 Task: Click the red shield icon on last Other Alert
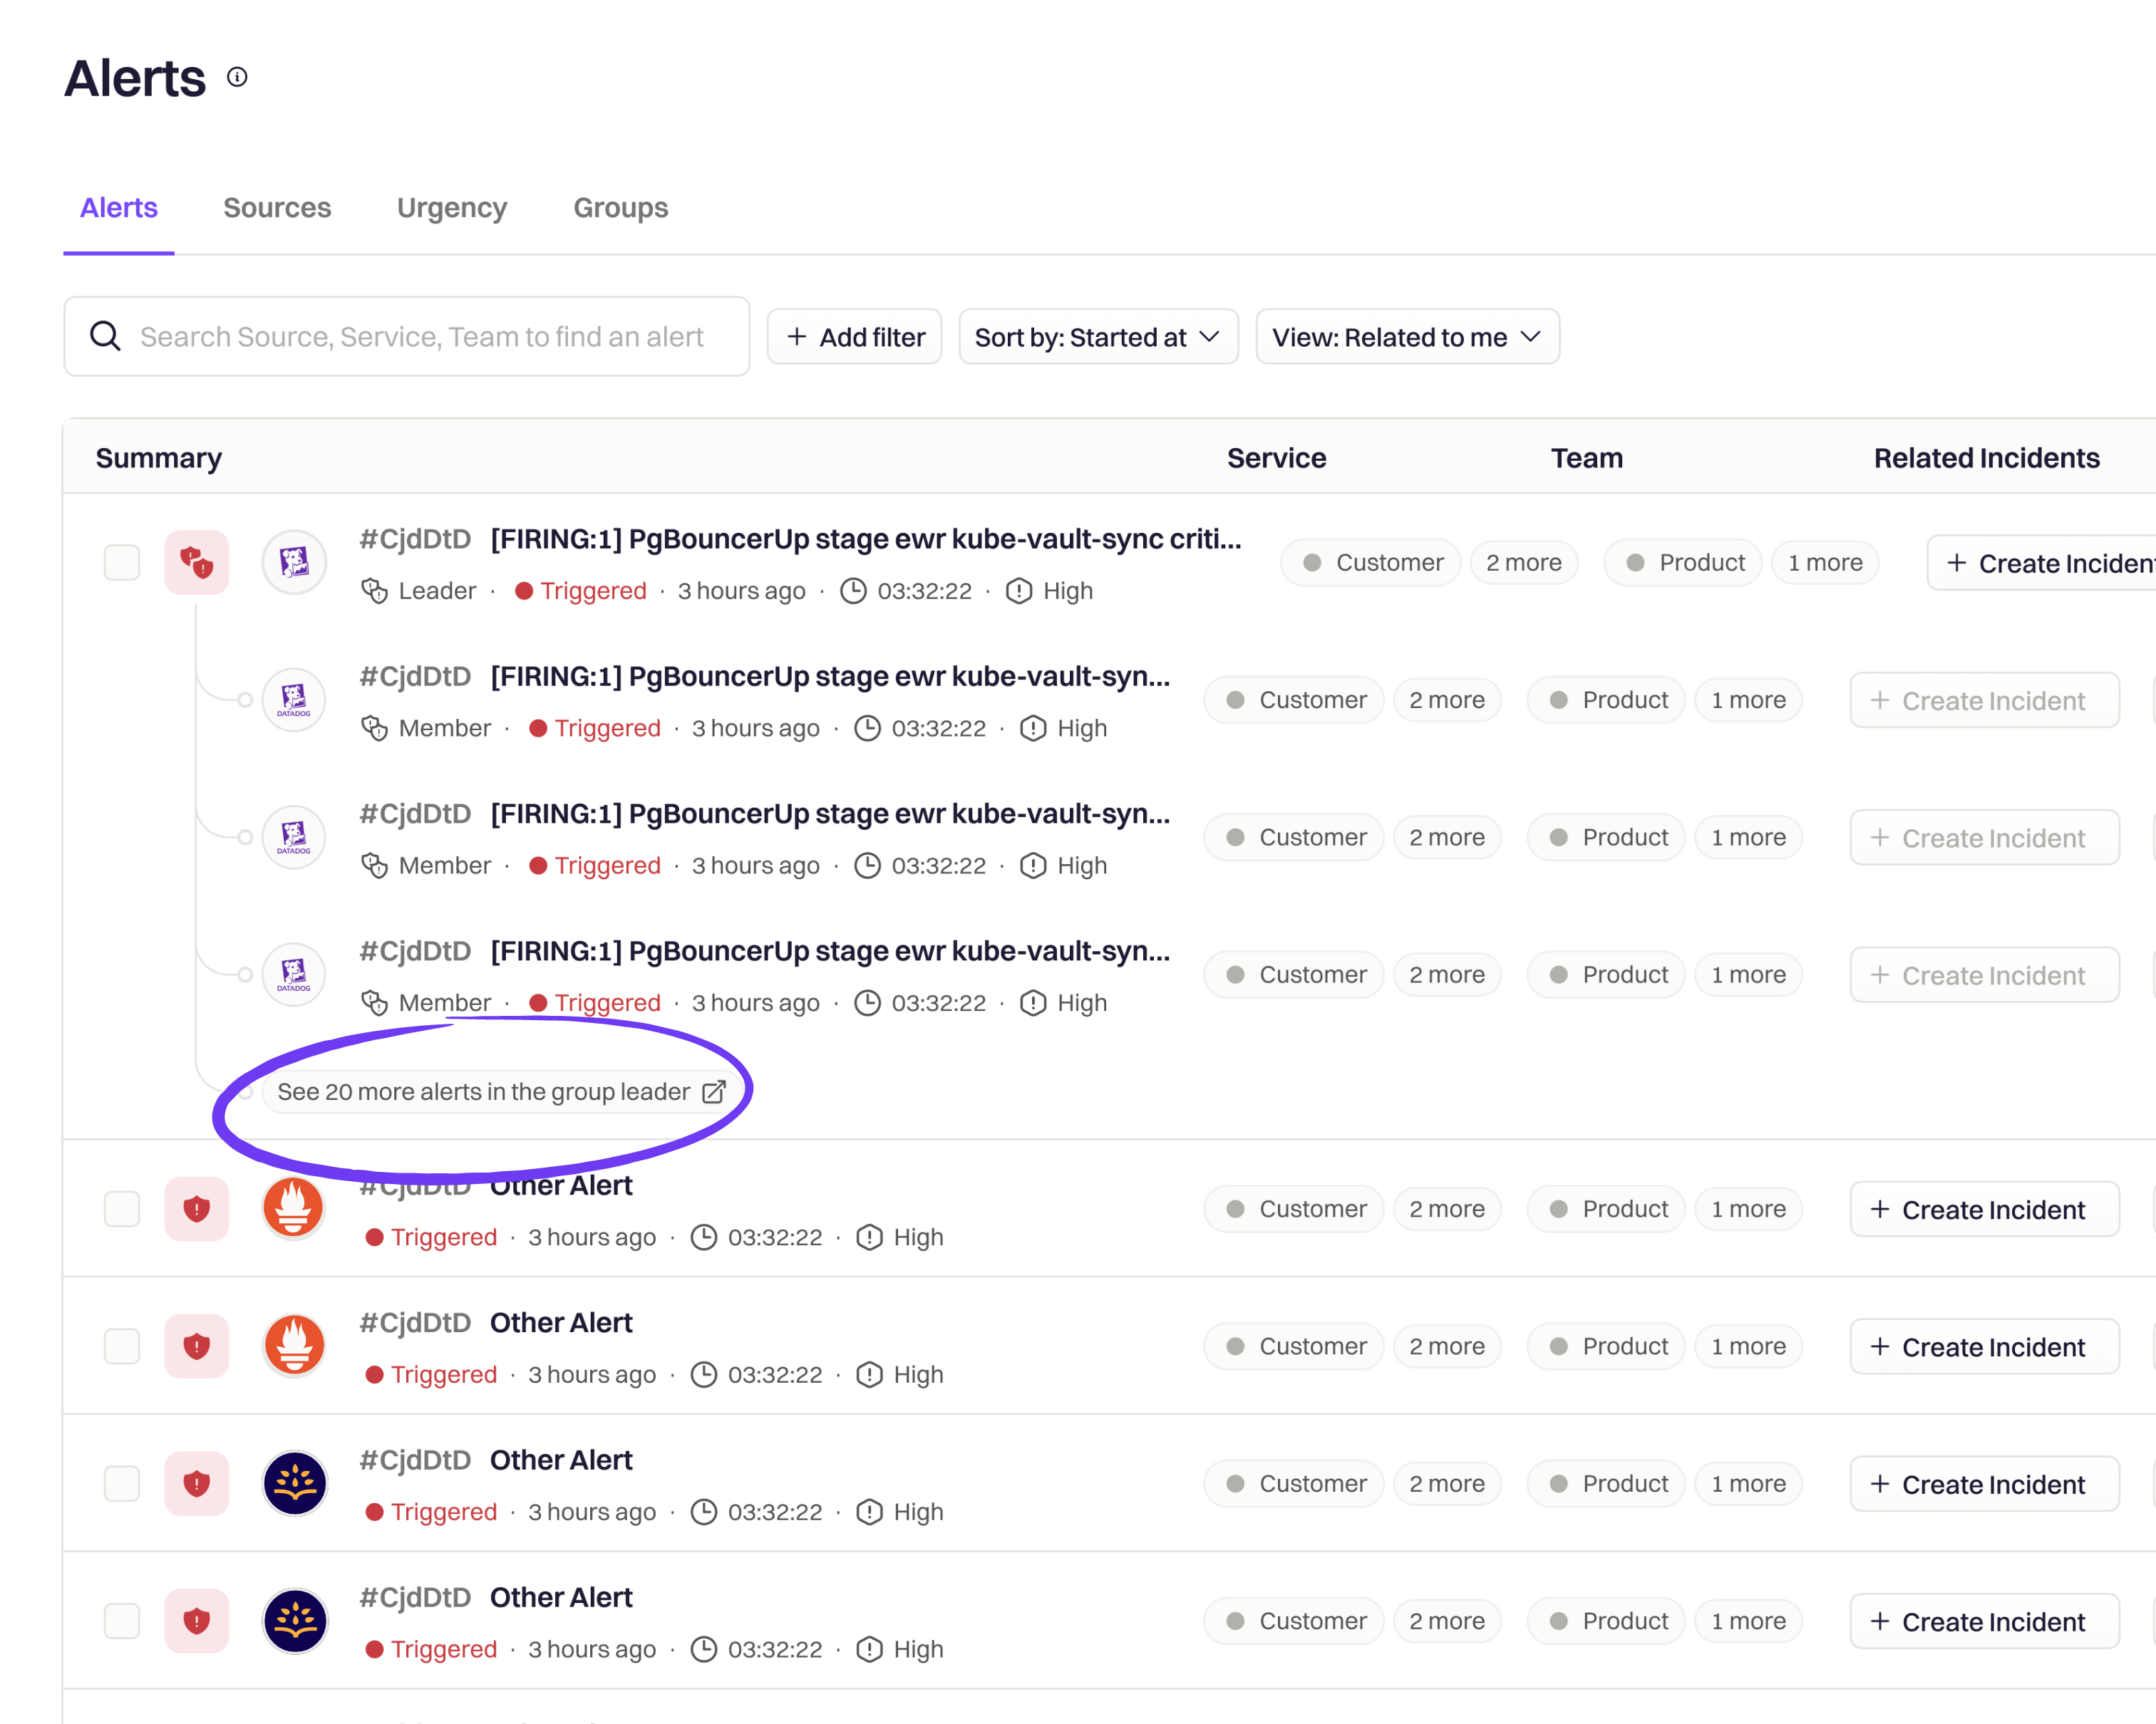197,1620
